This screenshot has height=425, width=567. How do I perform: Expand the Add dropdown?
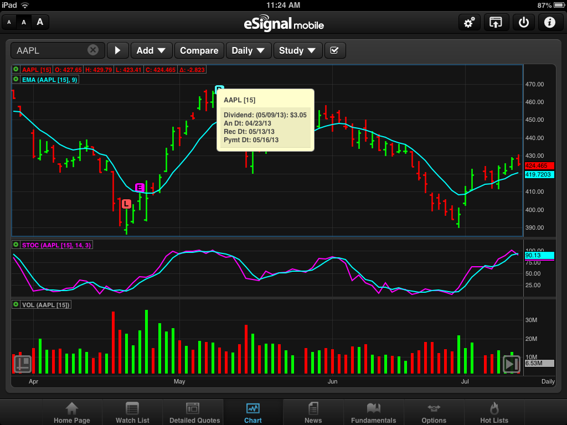(151, 50)
